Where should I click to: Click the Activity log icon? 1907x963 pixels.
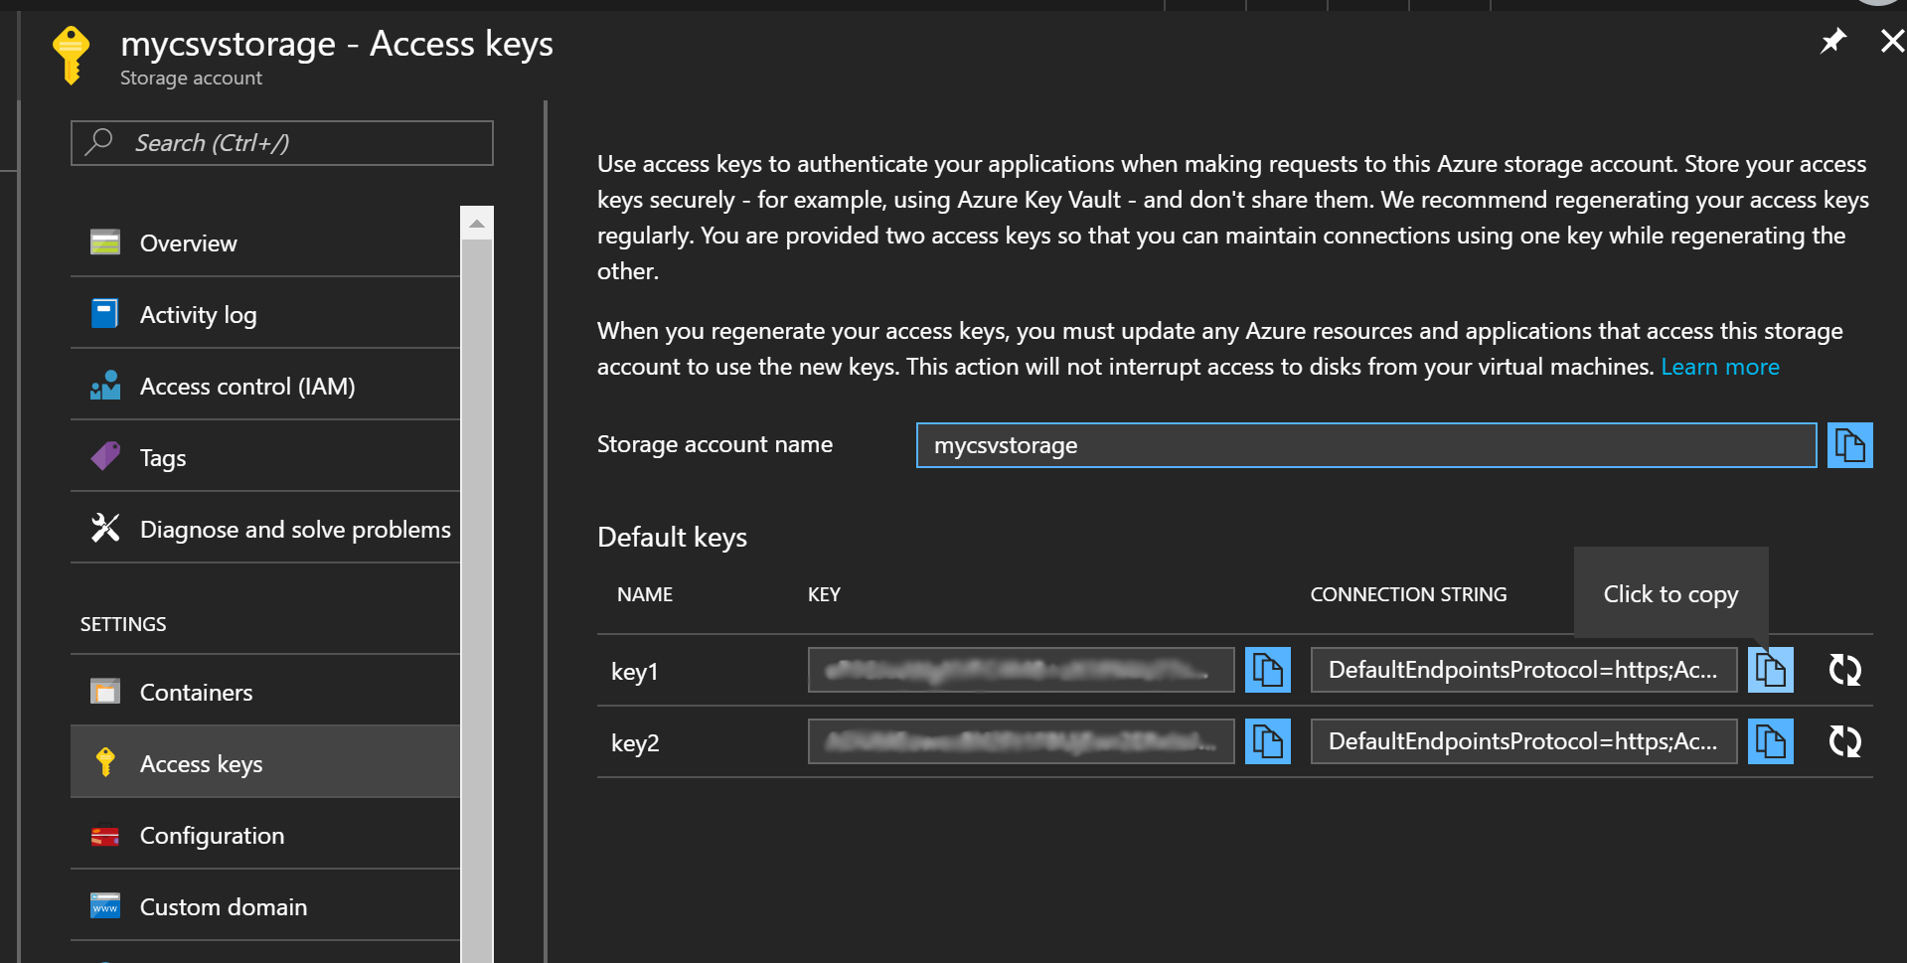point(105,314)
